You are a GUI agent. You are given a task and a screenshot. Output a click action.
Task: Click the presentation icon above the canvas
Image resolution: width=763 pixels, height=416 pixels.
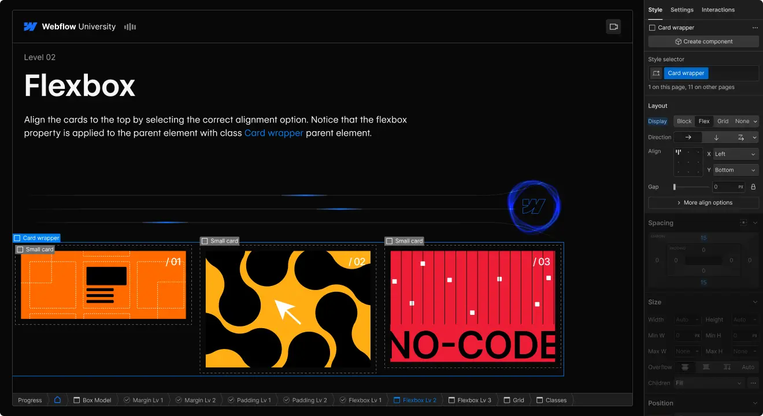(x=613, y=27)
